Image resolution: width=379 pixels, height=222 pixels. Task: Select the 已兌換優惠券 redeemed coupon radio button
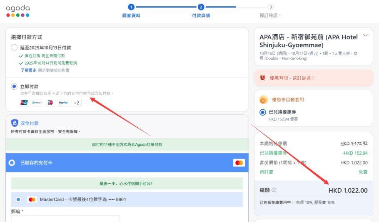point(262,112)
